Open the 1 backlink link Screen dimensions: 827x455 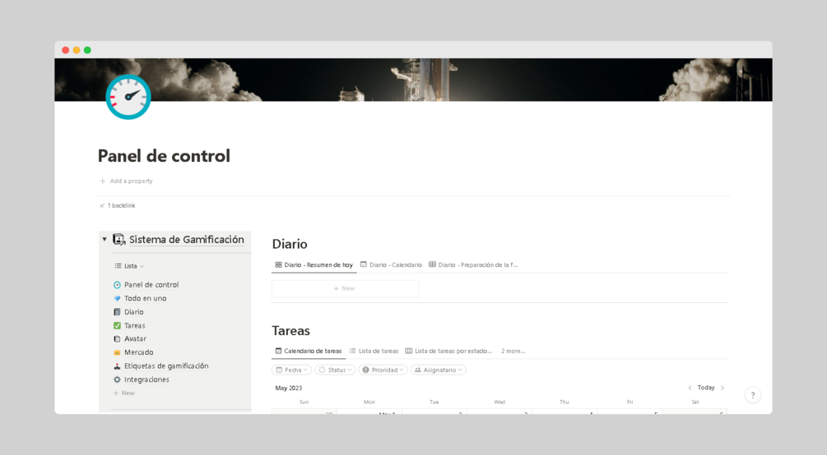118,205
